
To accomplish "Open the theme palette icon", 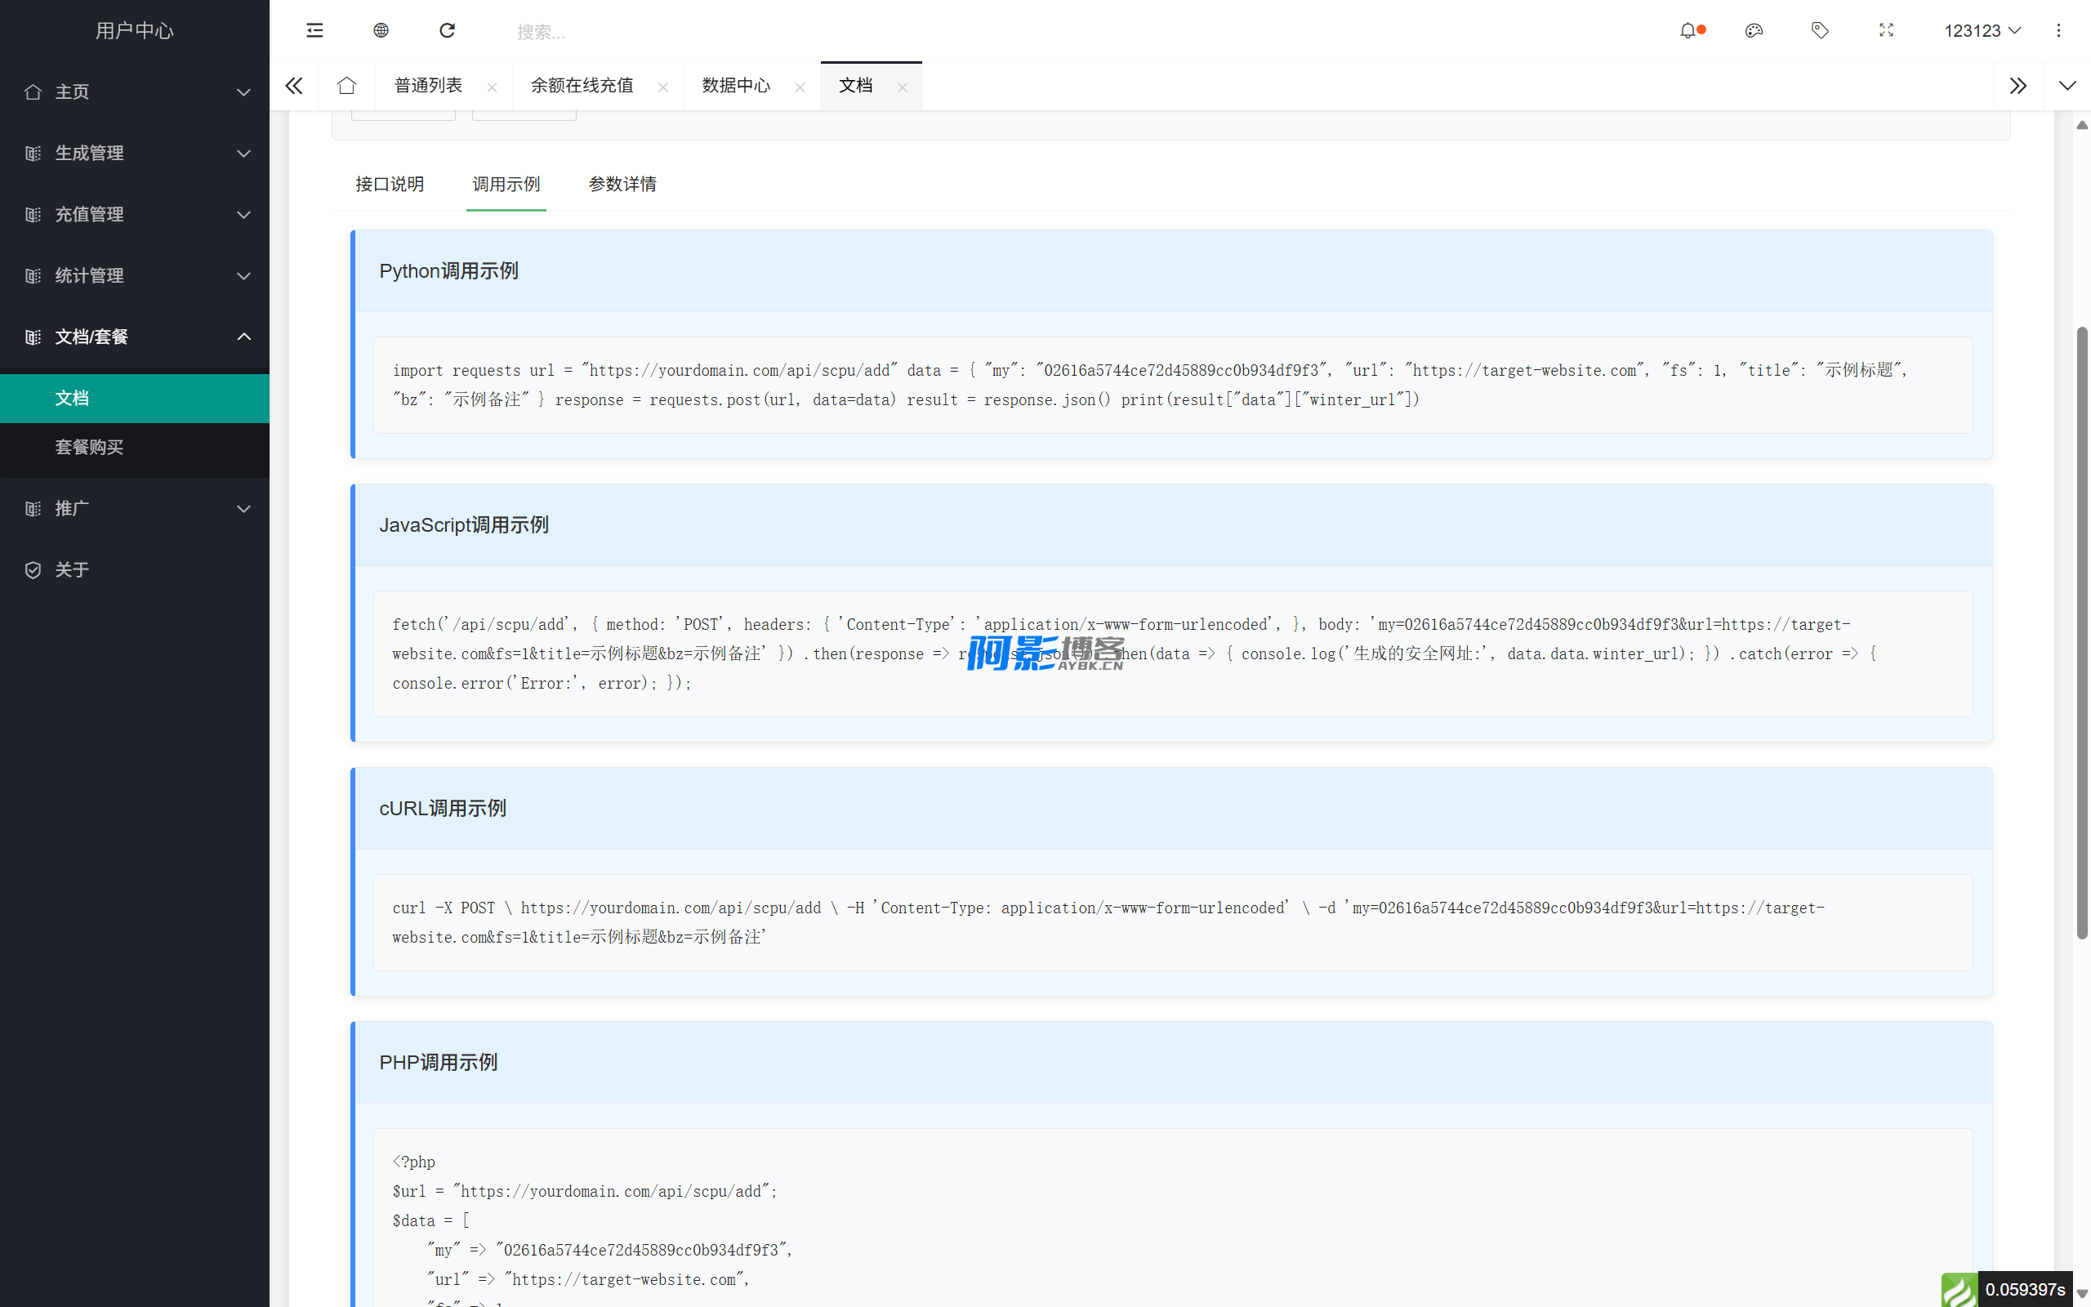I will [1754, 30].
